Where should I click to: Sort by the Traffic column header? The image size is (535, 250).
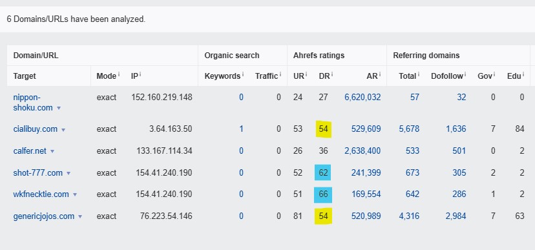(x=266, y=76)
